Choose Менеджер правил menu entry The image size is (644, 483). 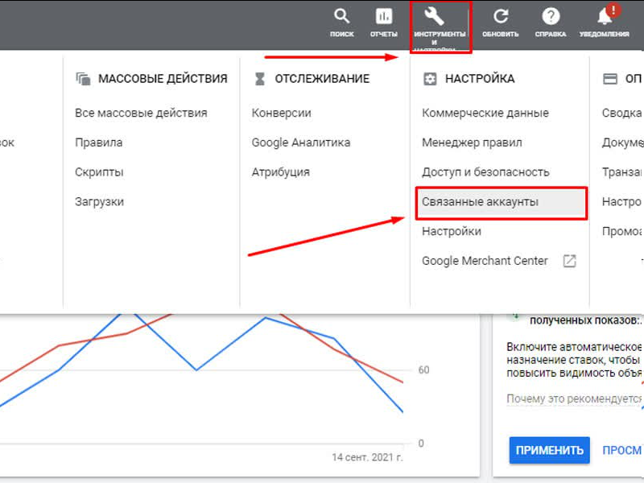[472, 142]
